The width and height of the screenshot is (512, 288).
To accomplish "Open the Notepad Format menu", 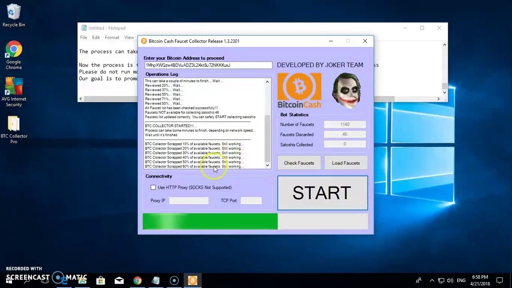I will tap(112, 38).
